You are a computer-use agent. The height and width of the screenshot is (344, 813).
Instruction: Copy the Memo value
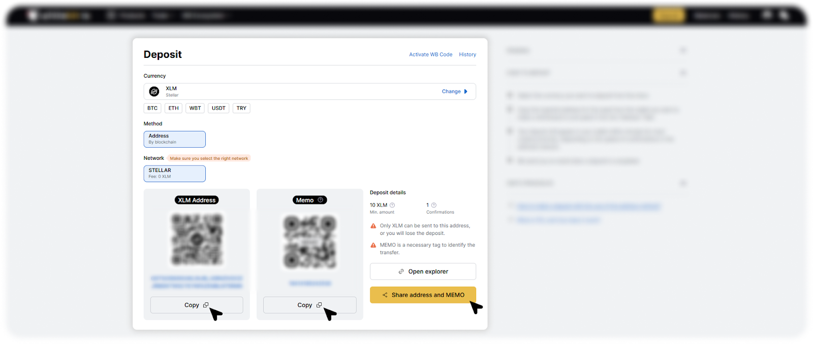point(309,305)
